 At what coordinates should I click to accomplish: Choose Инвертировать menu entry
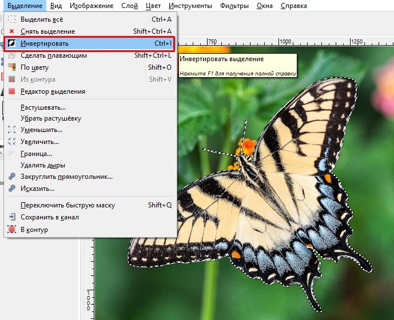pos(90,43)
